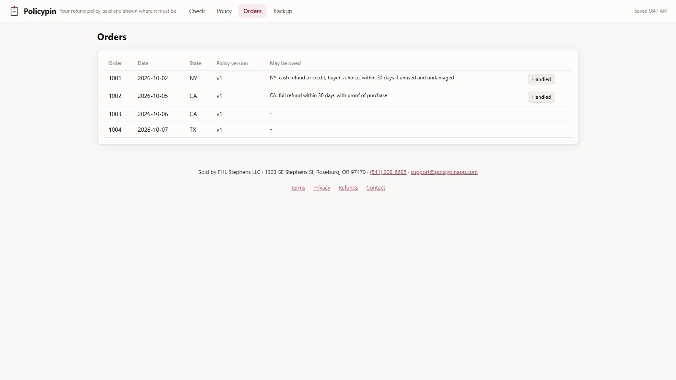This screenshot has height=380, width=676.
Task: Click the Policy version column header
Action: click(232, 63)
